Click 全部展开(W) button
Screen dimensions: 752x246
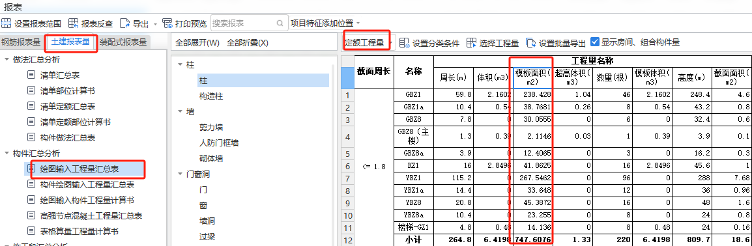197,42
